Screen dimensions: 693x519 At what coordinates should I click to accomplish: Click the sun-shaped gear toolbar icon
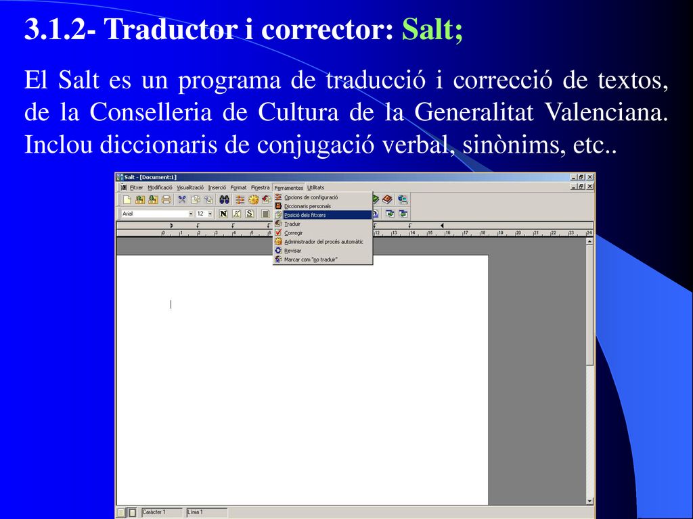(x=253, y=199)
